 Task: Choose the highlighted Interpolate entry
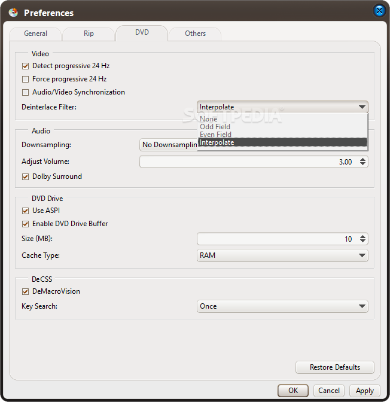pyautogui.click(x=282, y=142)
